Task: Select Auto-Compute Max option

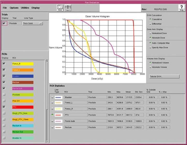Action: [150, 43]
